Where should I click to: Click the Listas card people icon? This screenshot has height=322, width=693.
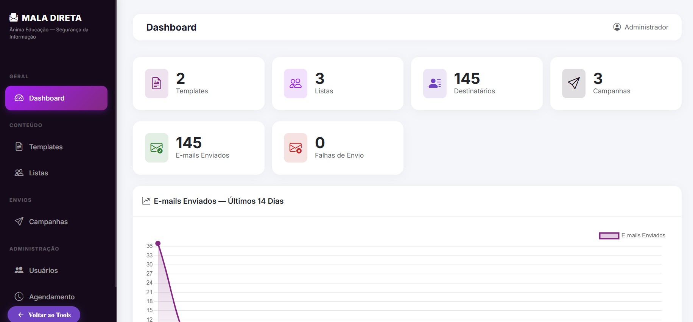coord(296,84)
